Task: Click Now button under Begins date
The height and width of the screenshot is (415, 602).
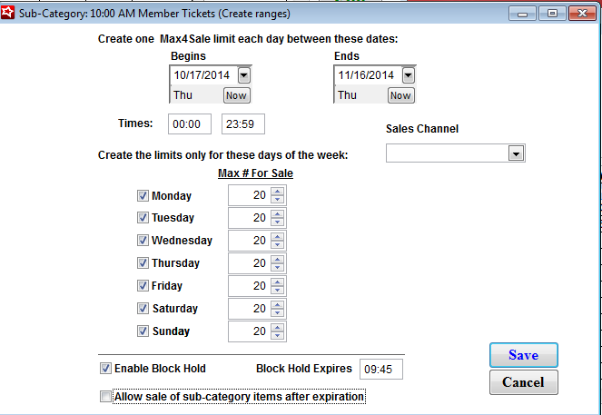Action: pos(236,95)
